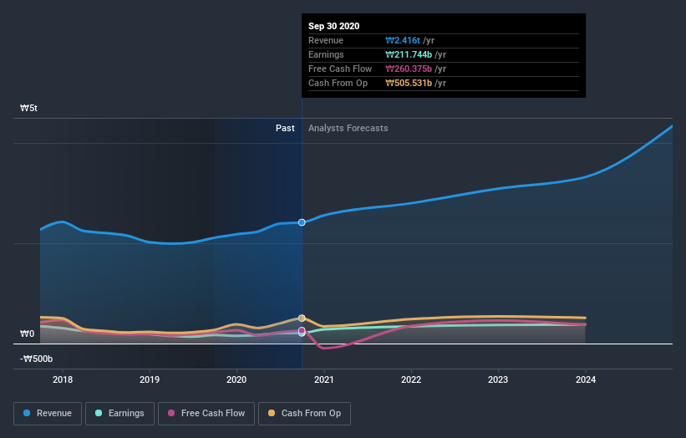Viewport: 686px width, 438px height.
Task: Select the 2020 x-axis label
Action: click(236, 379)
